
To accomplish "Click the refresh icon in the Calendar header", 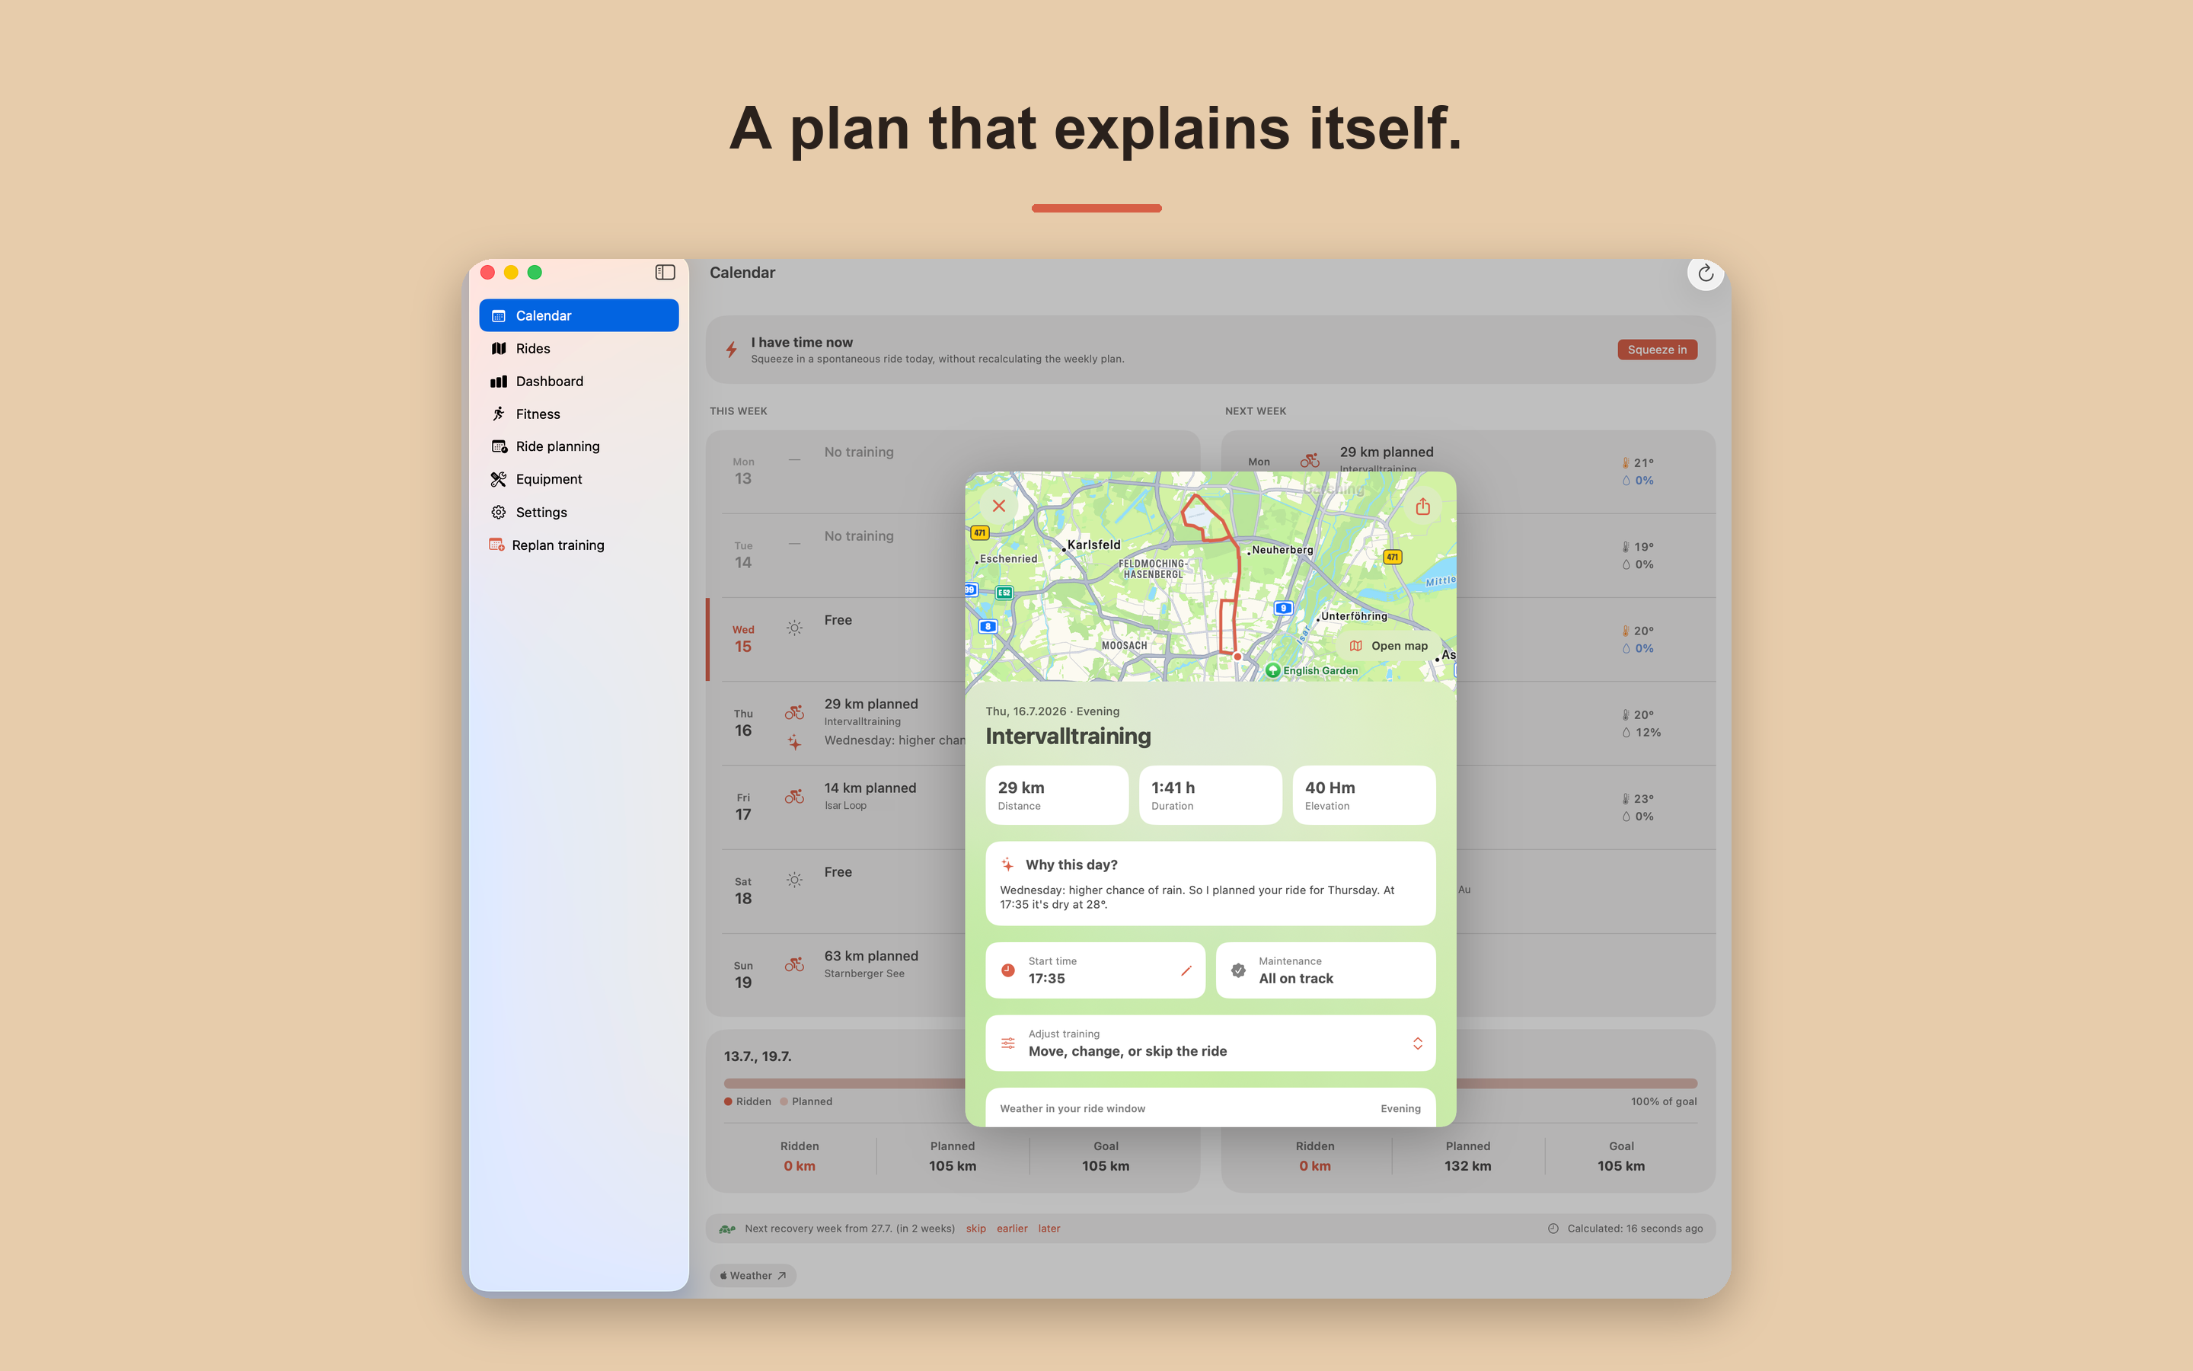I will point(1706,273).
